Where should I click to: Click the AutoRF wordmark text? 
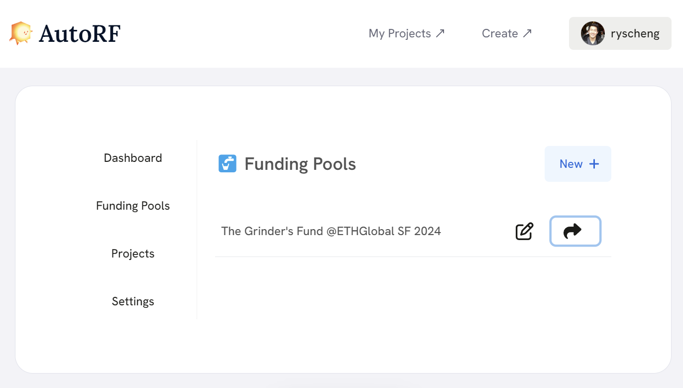click(x=80, y=34)
